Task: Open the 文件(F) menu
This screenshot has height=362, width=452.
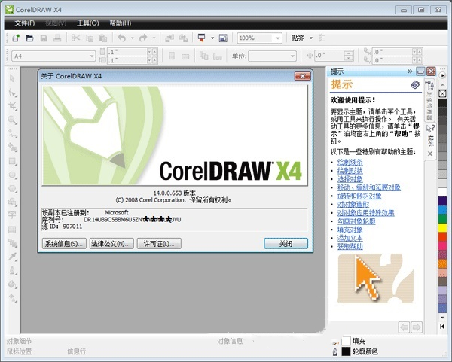Action: tap(25, 23)
